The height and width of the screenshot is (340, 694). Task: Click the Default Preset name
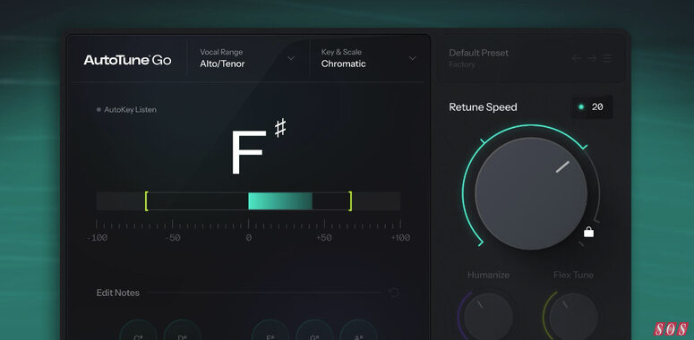pos(478,53)
